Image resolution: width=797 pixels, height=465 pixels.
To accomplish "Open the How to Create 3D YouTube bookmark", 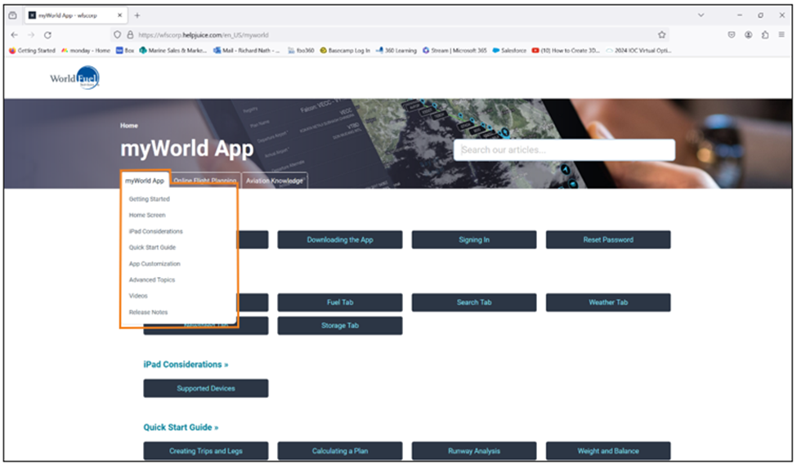I will [566, 51].
